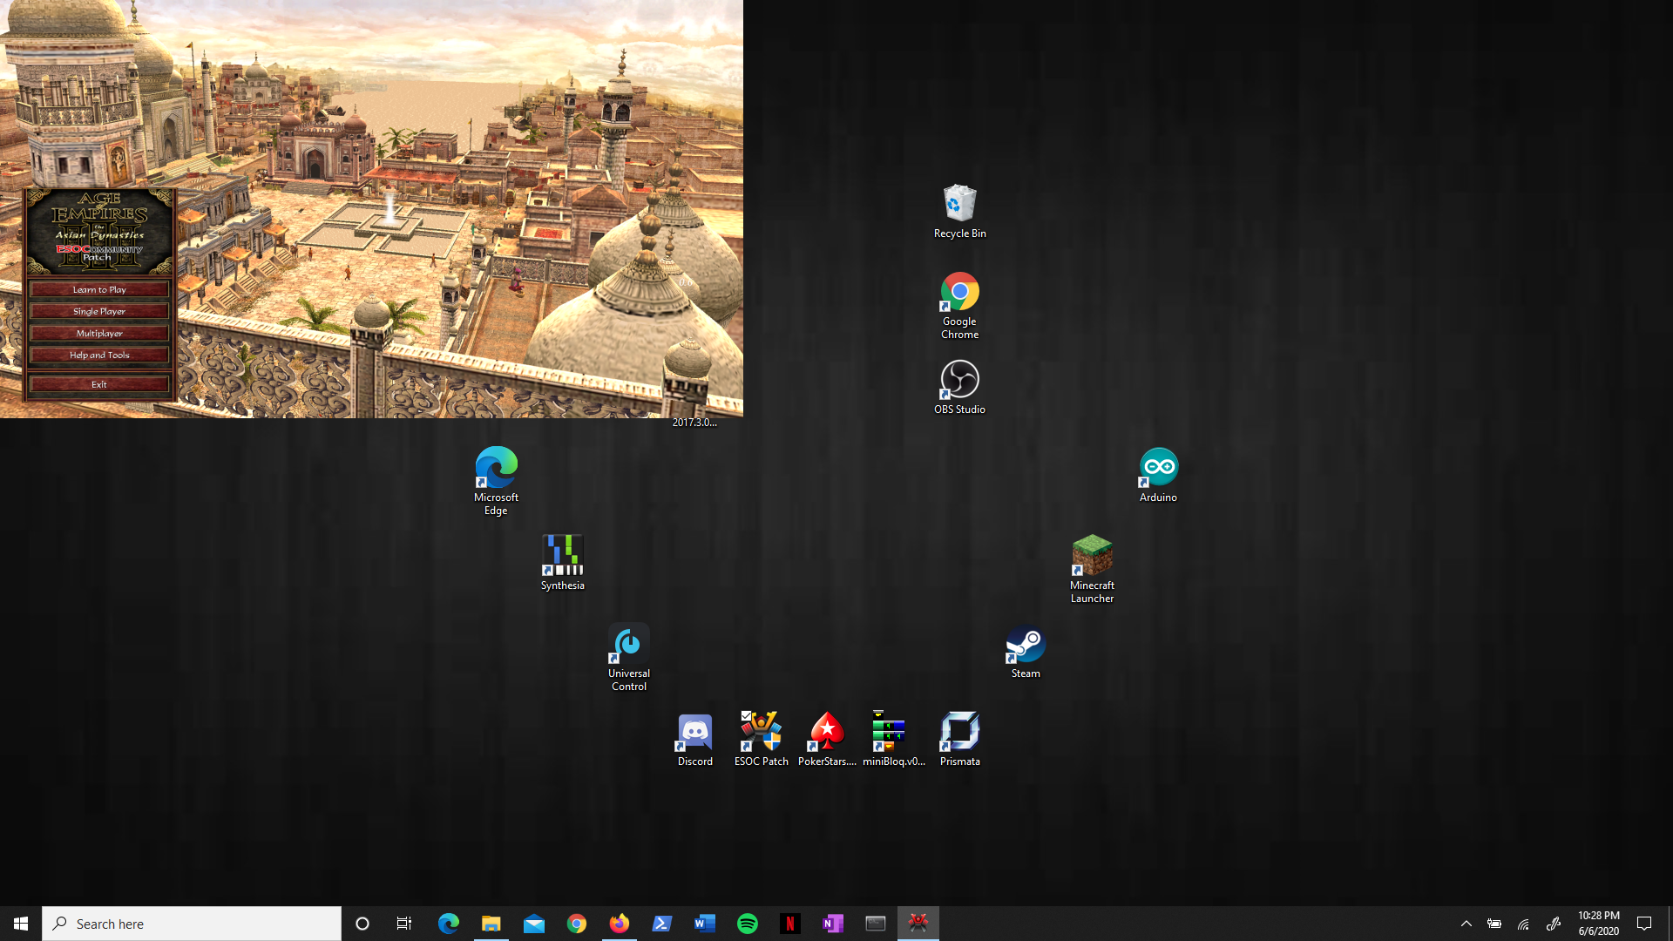Switch to Firefox on the taskbar

(x=620, y=924)
